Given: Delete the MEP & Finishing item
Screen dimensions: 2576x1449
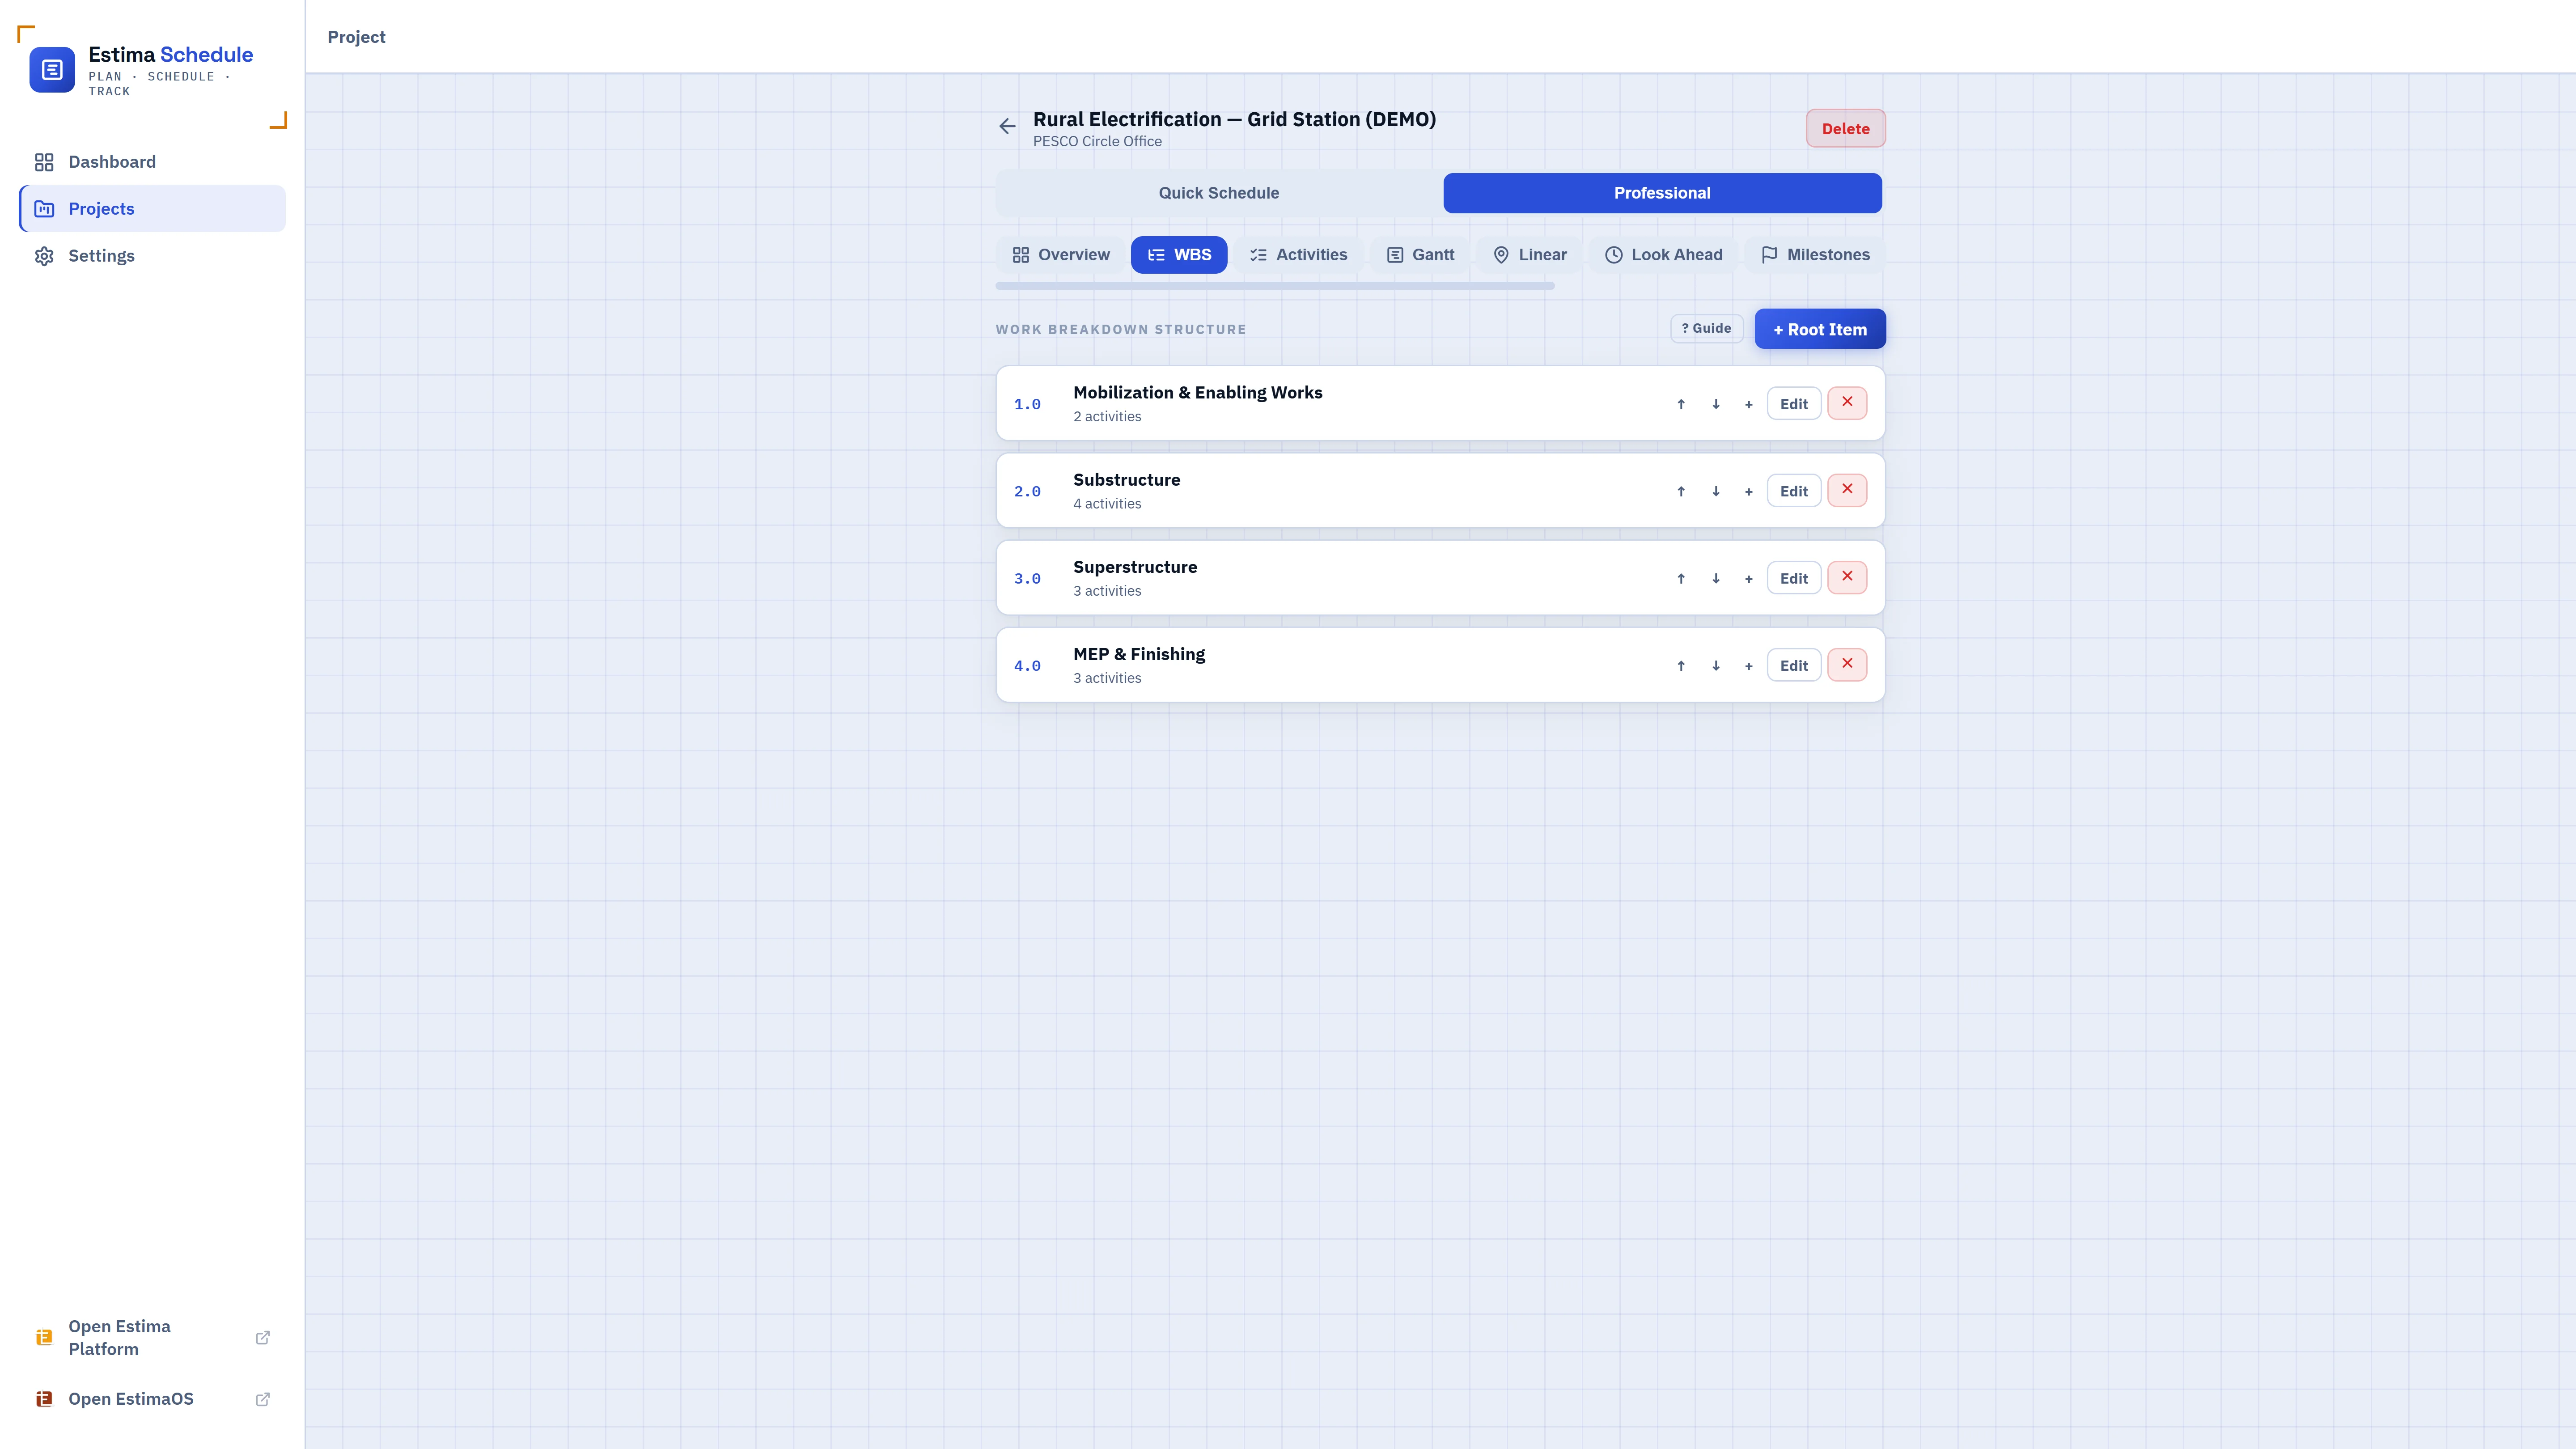Looking at the screenshot, I should (1847, 664).
